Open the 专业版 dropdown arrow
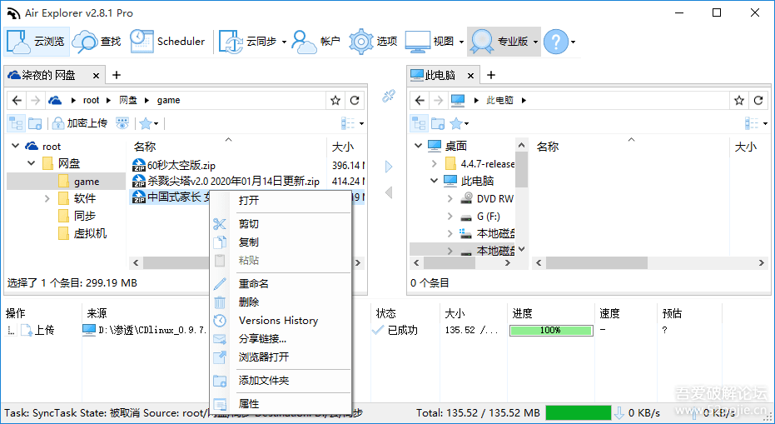The height and width of the screenshot is (424, 775). [x=535, y=42]
